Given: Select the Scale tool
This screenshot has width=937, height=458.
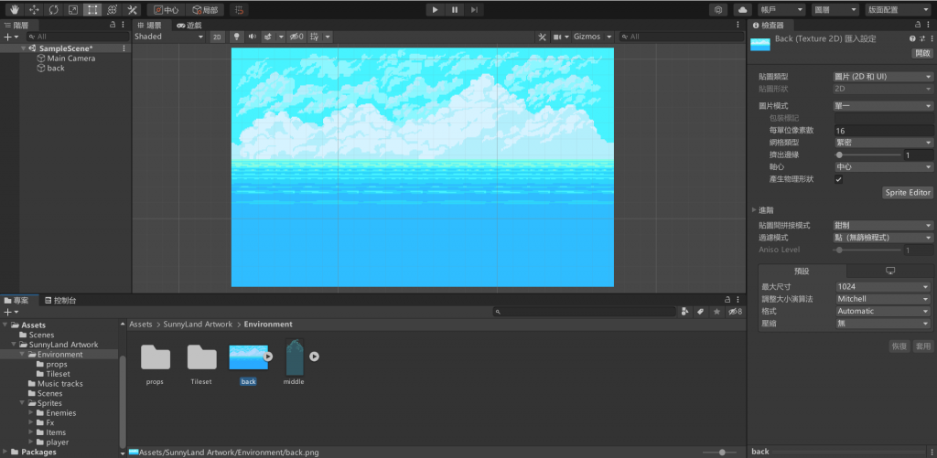Looking at the screenshot, I should click(x=73, y=9).
